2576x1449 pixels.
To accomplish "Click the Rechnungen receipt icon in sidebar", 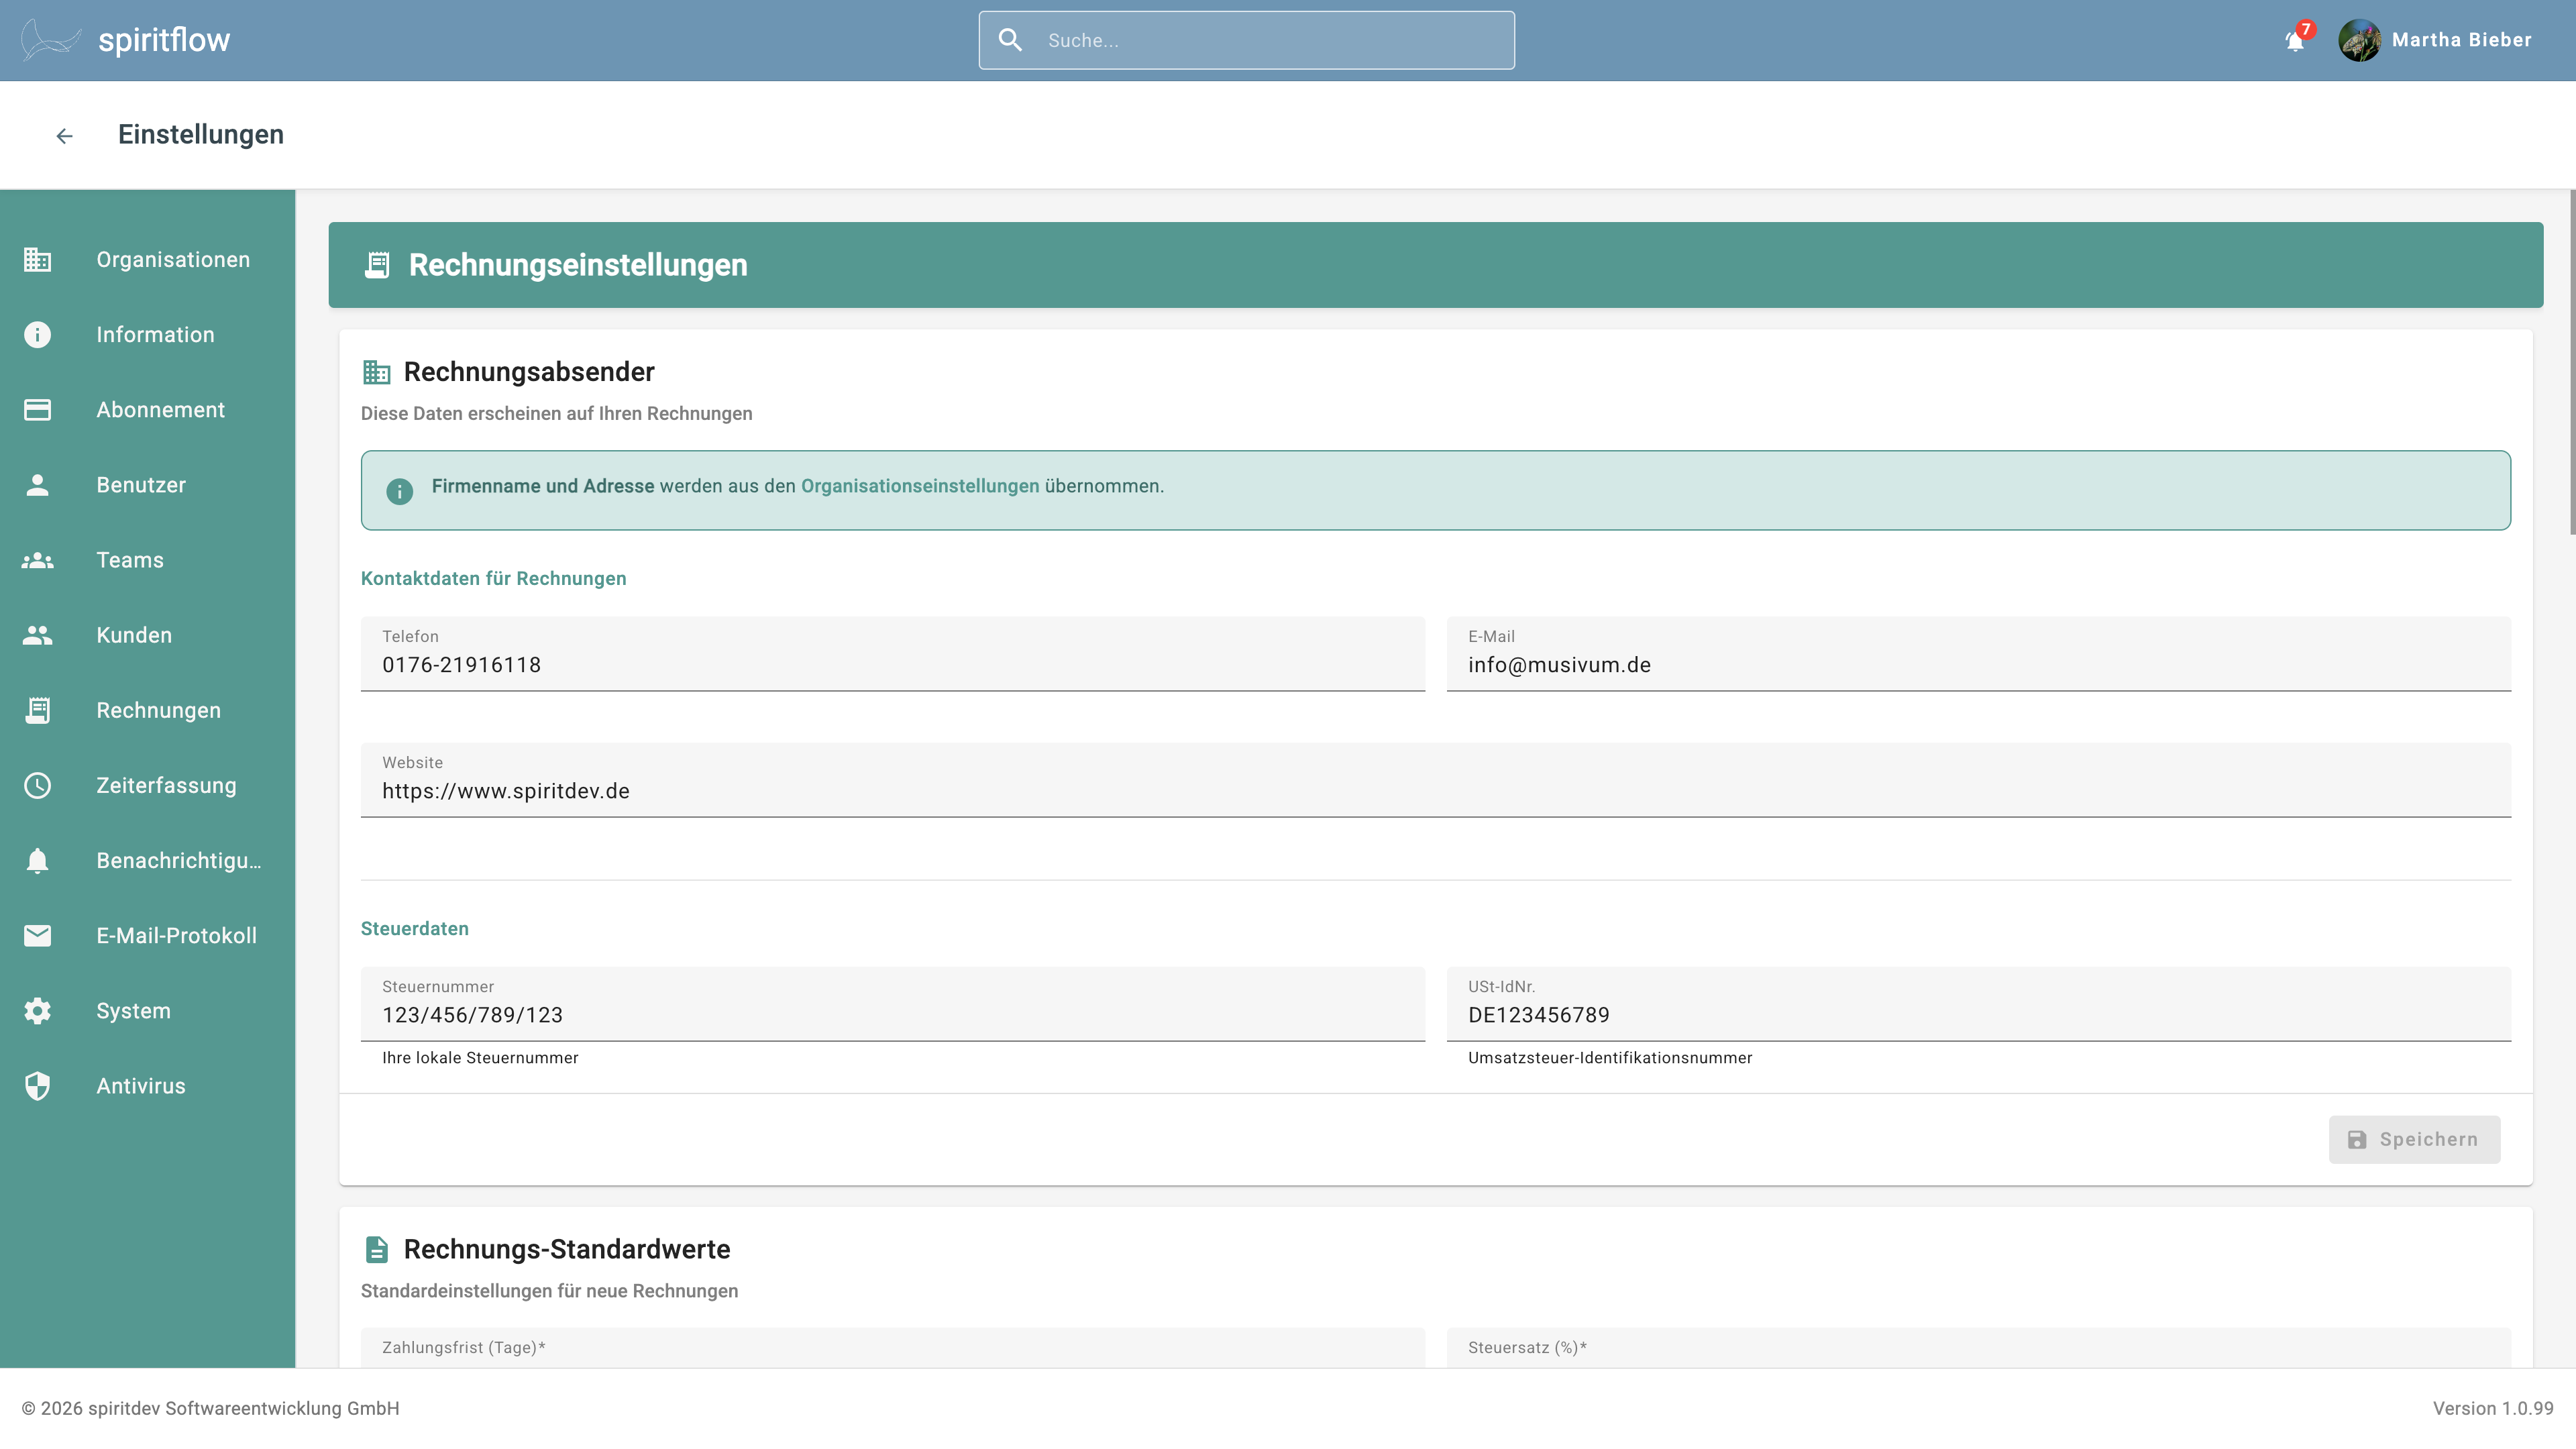I will point(37,710).
